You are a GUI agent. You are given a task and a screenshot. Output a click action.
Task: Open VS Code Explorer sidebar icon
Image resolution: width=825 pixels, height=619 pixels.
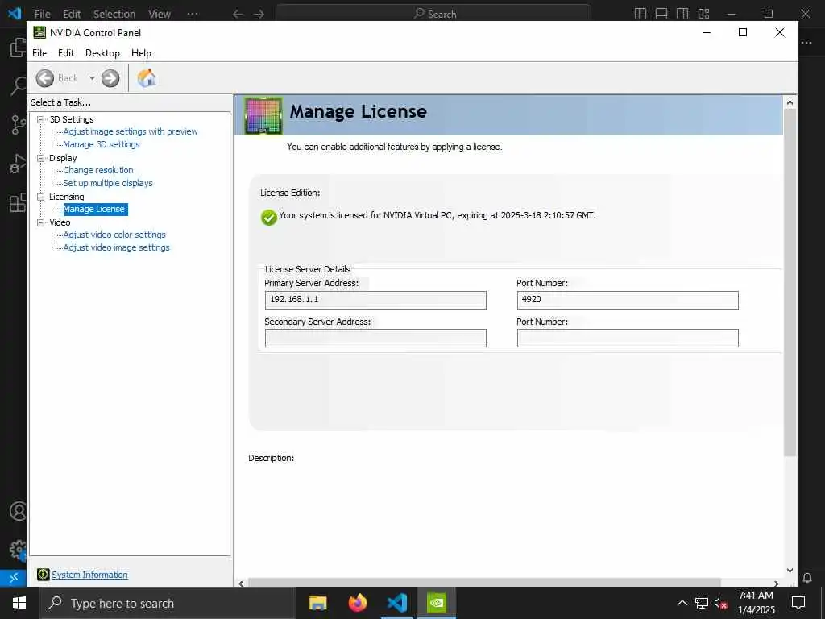click(18, 48)
